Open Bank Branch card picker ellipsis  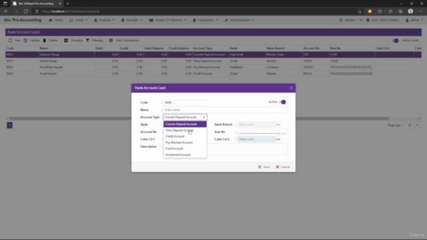pos(278,125)
